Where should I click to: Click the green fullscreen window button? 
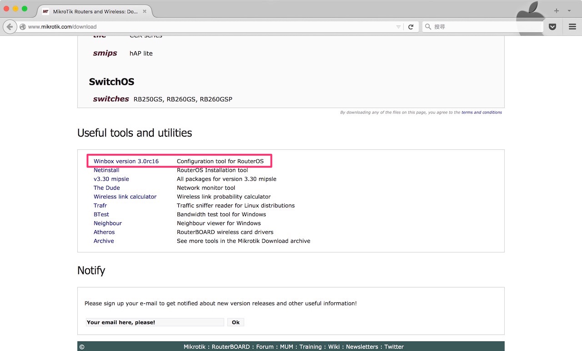click(25, 9)
